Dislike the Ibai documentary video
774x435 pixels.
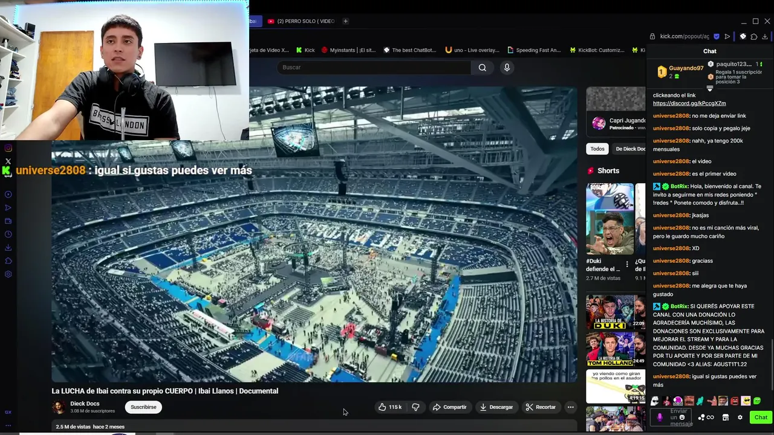coord(415,407)
